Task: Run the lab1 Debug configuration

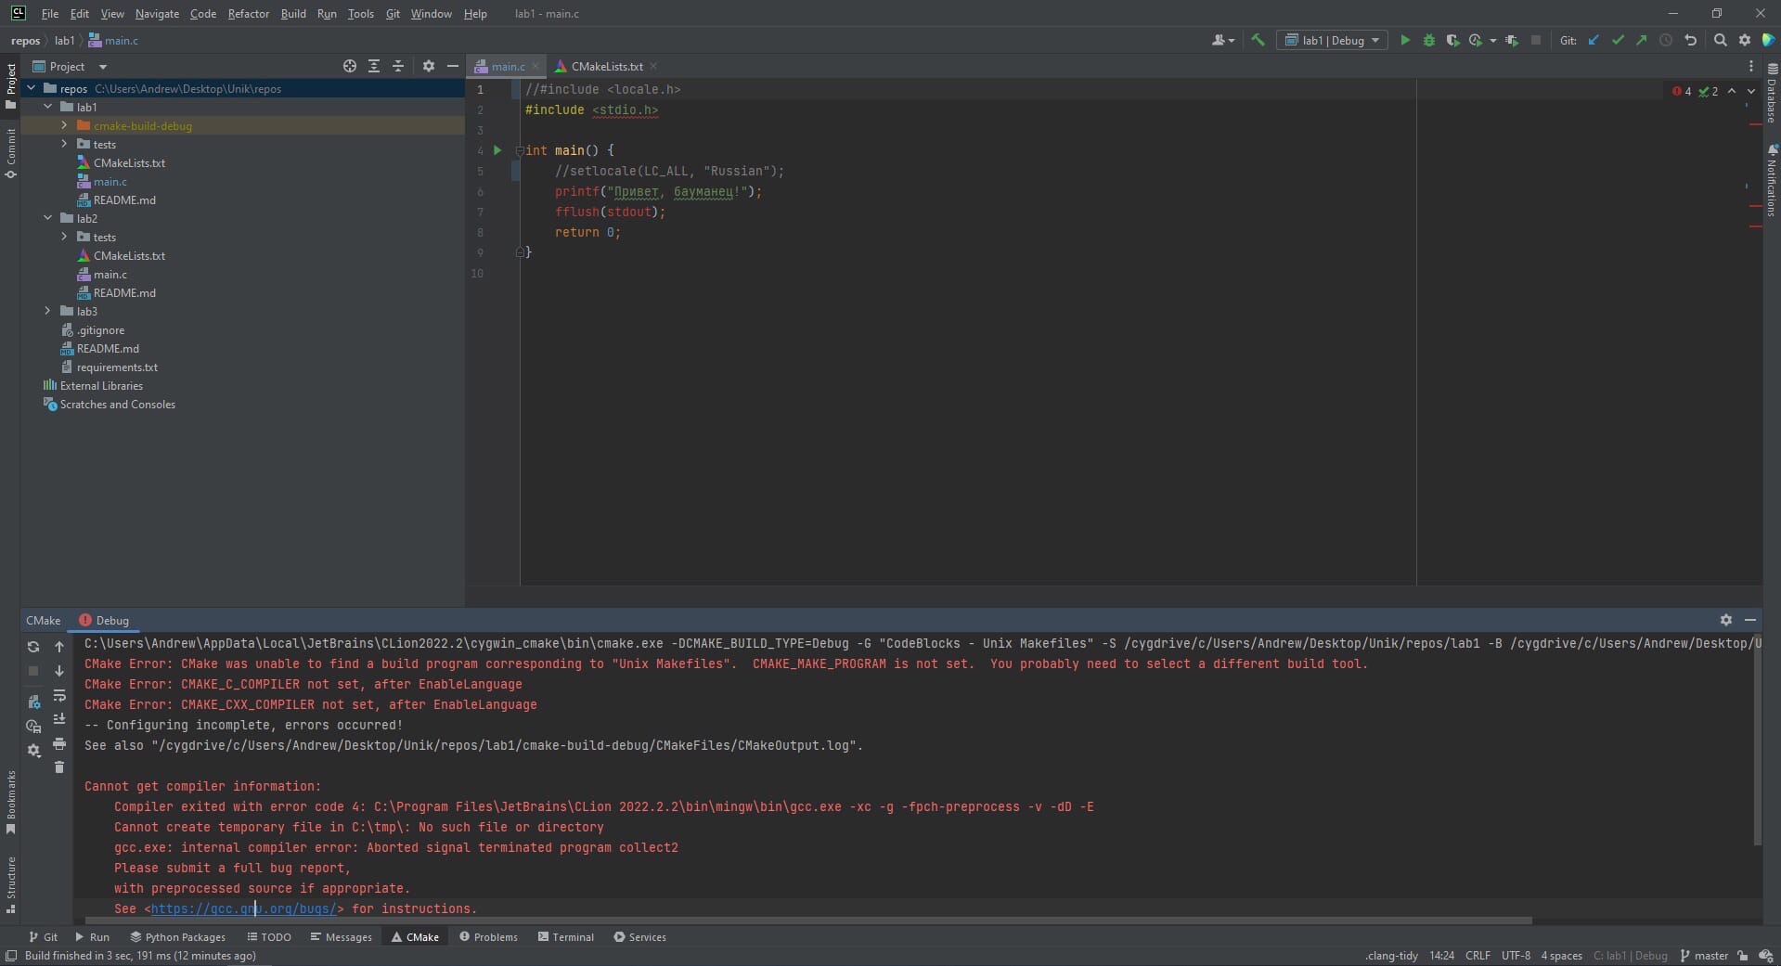Action: (1405, 40)
